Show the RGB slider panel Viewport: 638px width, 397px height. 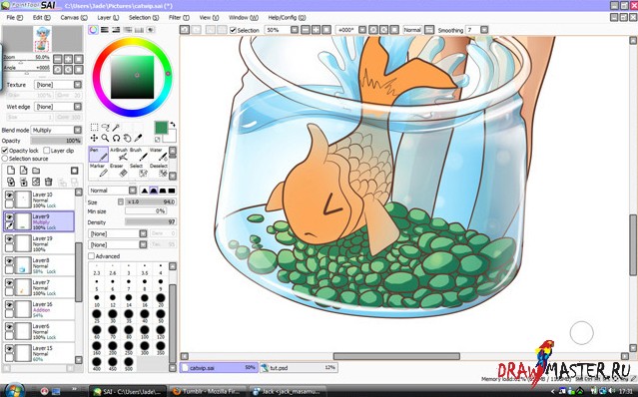(x=105, y=30)
